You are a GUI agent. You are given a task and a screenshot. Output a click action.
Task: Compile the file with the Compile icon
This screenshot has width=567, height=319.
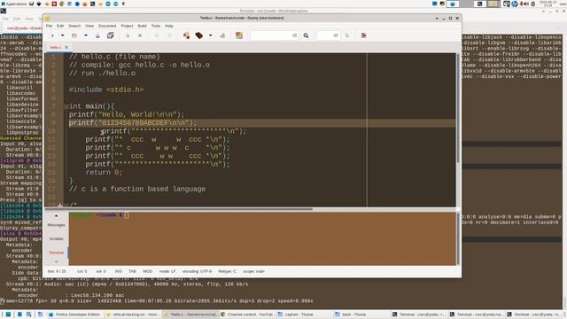[186, 35]
